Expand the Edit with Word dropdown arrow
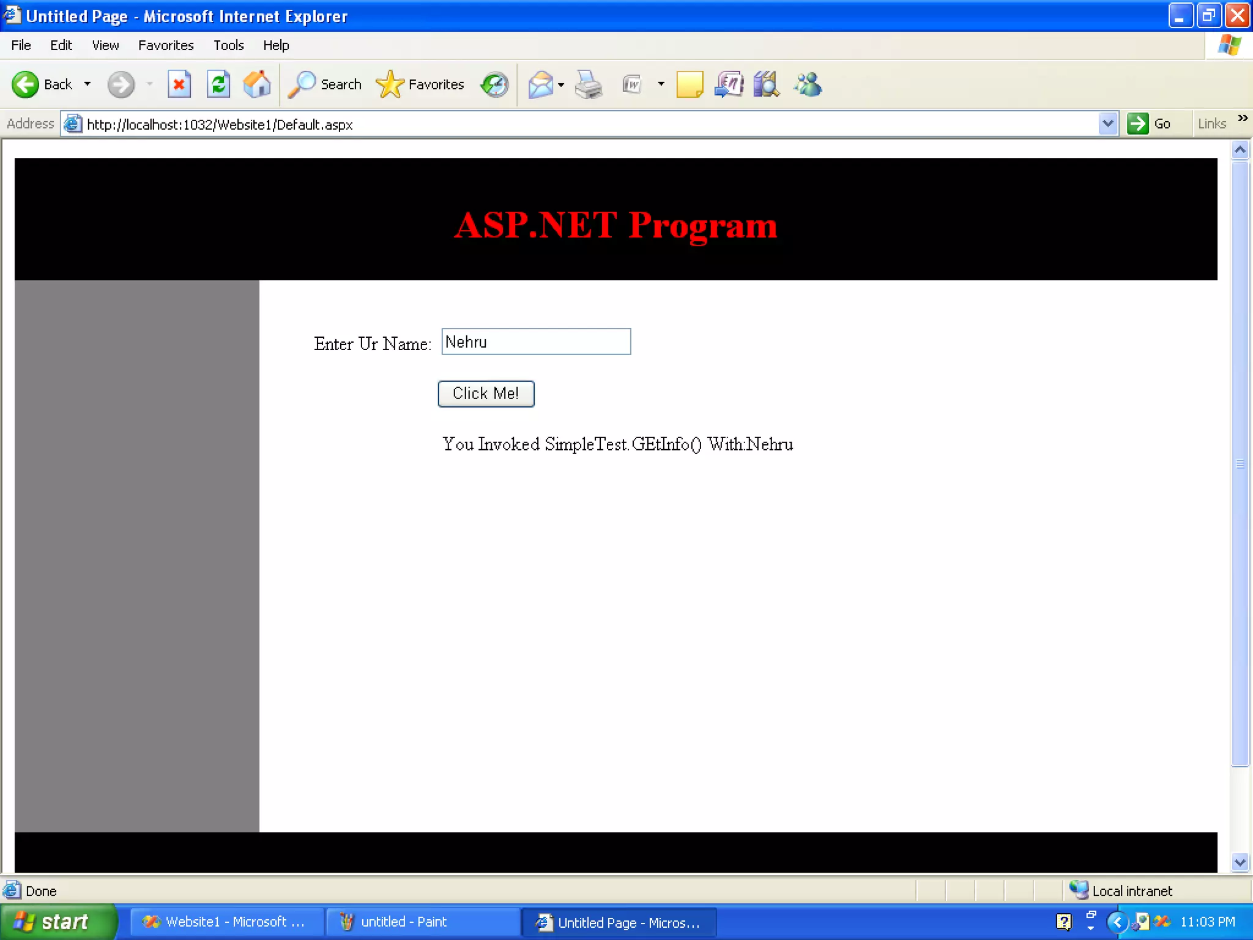This screenshot has width=1253, height=940. pyautogui.click(x=661, y=84)
